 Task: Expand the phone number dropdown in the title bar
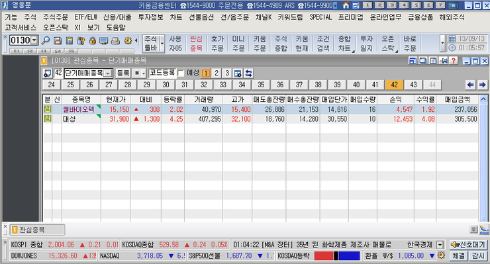click(x=335, y=5)
